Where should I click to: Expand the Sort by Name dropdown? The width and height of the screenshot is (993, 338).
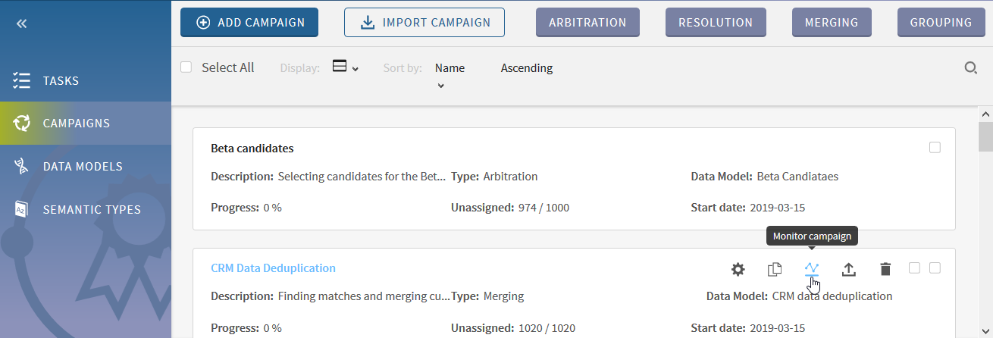coord(449,74)
